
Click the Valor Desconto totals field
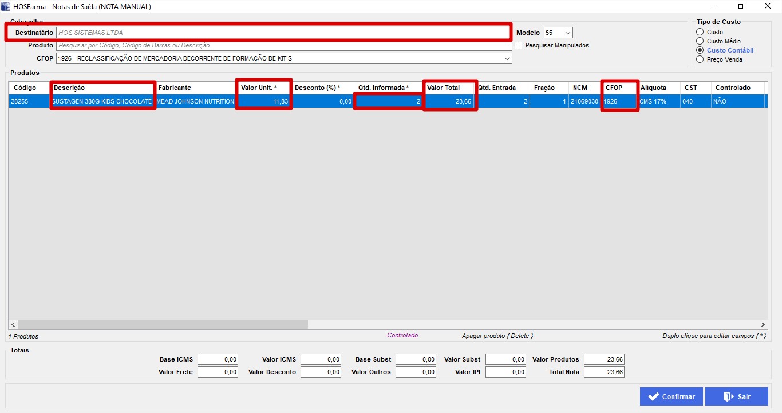point(321,372)
